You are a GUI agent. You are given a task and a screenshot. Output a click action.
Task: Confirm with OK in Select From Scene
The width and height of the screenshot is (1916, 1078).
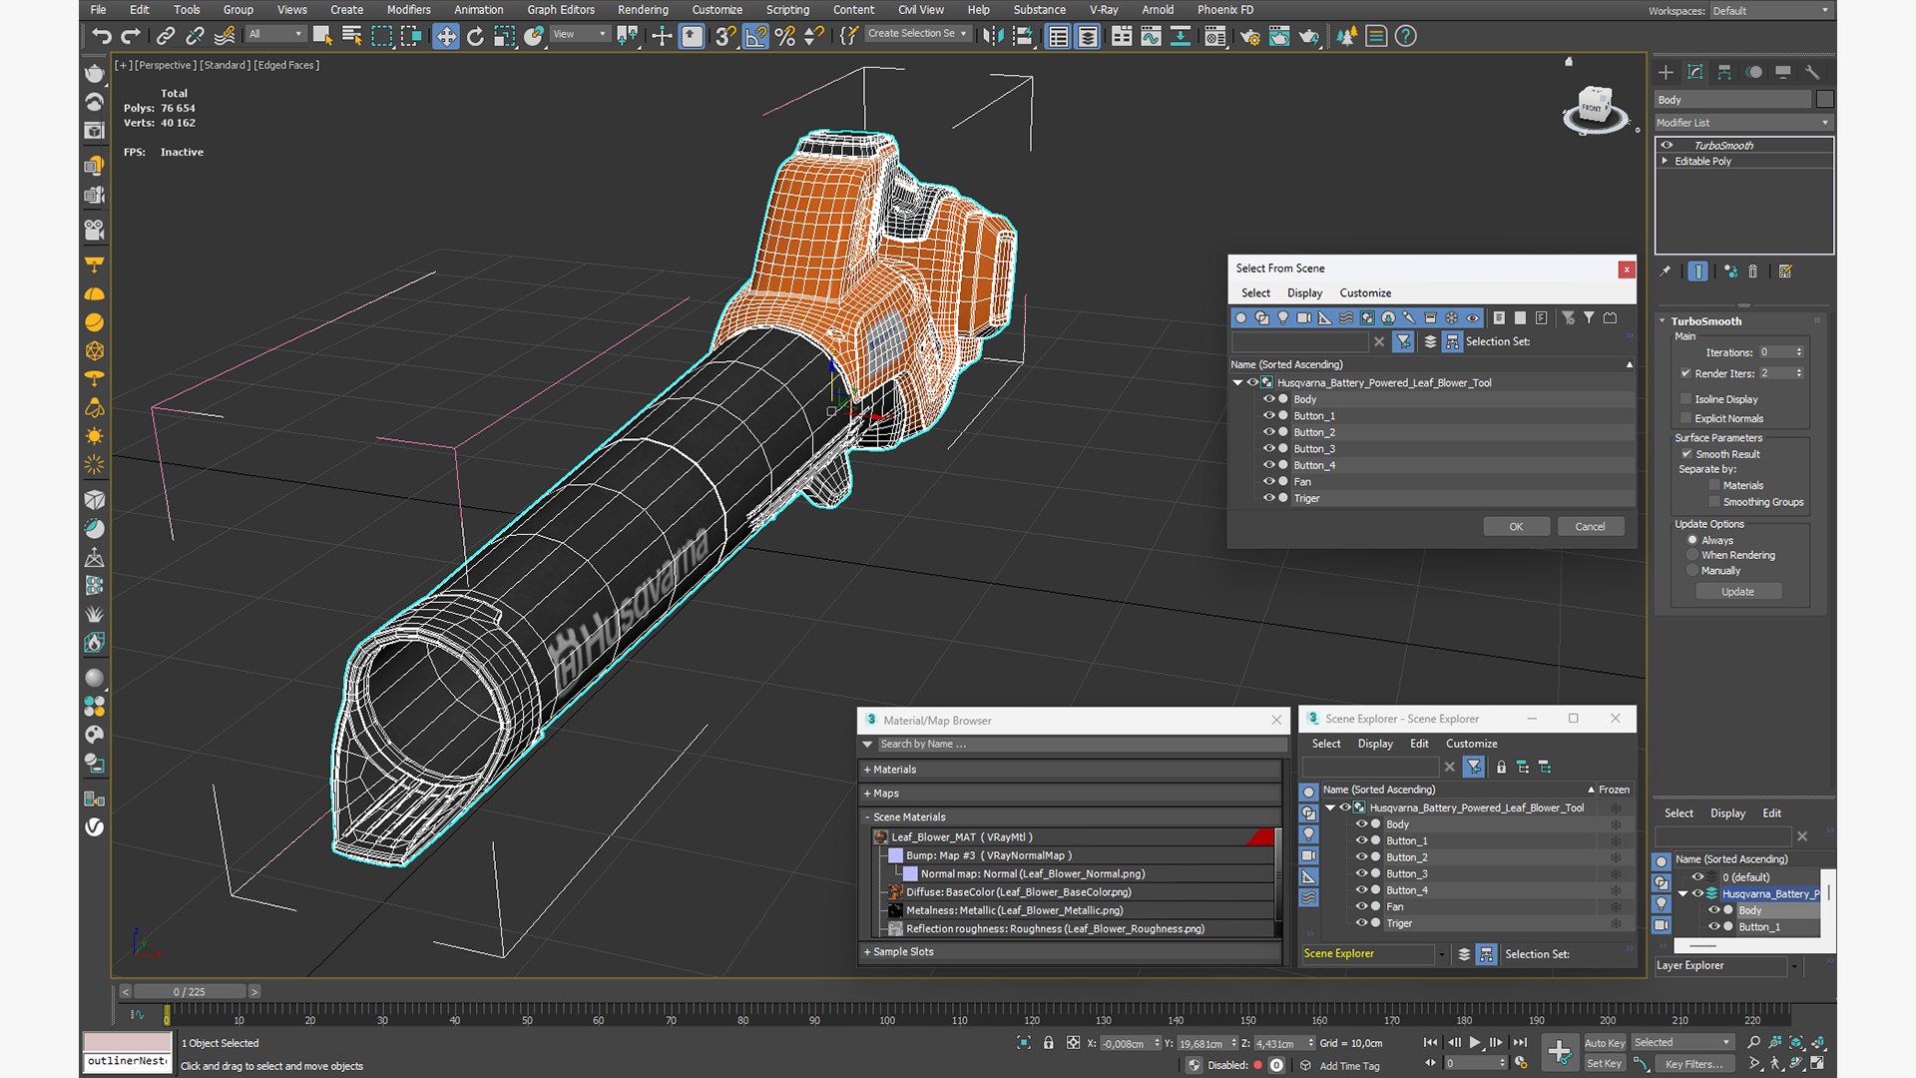point(1516,527)
